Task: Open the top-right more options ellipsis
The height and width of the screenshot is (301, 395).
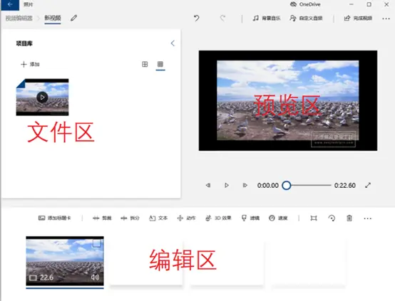Action: (386, 19)
